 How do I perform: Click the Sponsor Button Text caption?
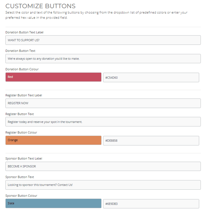tap(20, 177)
